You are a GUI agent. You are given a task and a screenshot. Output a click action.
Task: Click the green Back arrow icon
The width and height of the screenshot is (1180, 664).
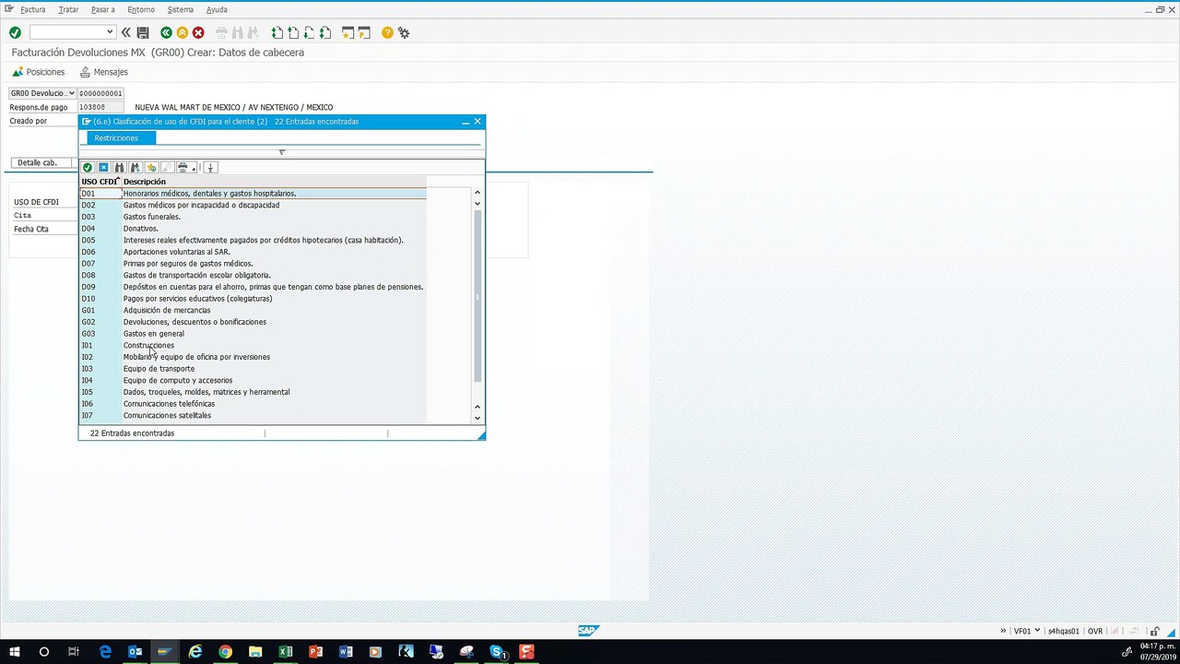(166, 32)
